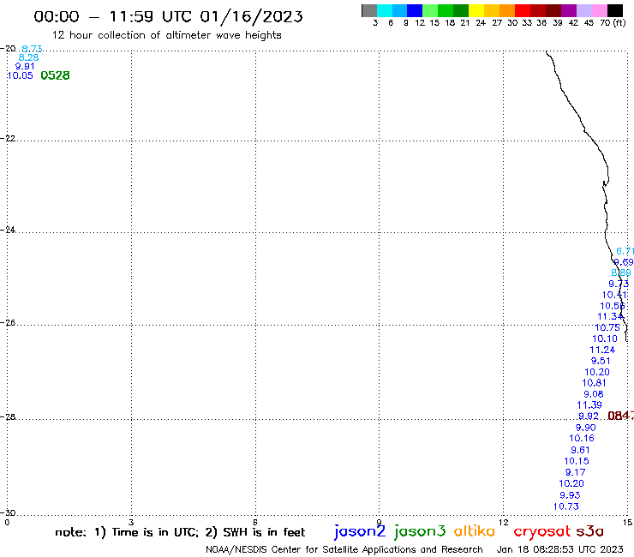Screen dimensions: 634x557
Task: Click wave height value 8.28
Action: coord(29,57)
